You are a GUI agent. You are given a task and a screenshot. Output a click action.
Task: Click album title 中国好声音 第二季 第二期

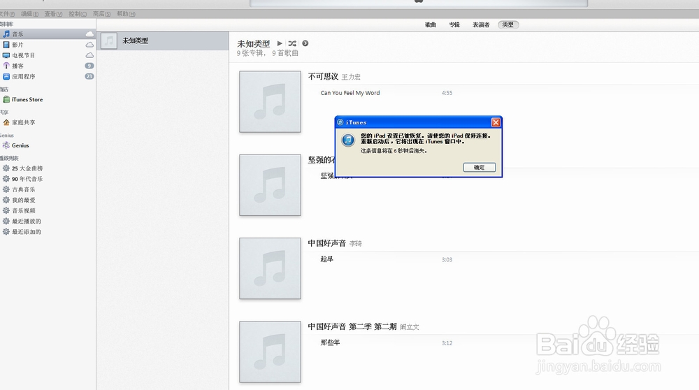pos(352,326)
